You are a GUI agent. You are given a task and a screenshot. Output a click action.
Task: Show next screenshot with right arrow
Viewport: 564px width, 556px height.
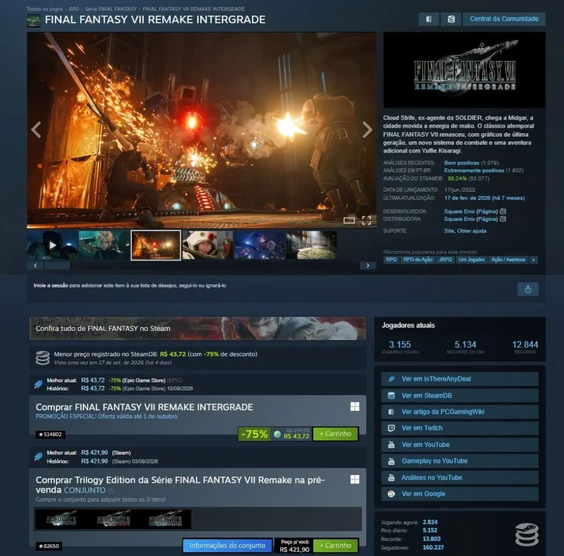[367, 130]
